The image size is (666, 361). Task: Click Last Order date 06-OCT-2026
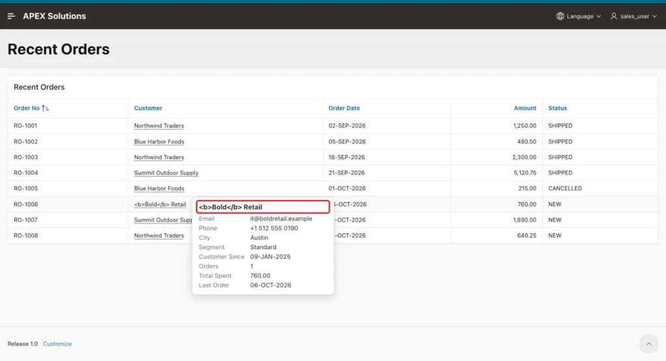(271, 285)
